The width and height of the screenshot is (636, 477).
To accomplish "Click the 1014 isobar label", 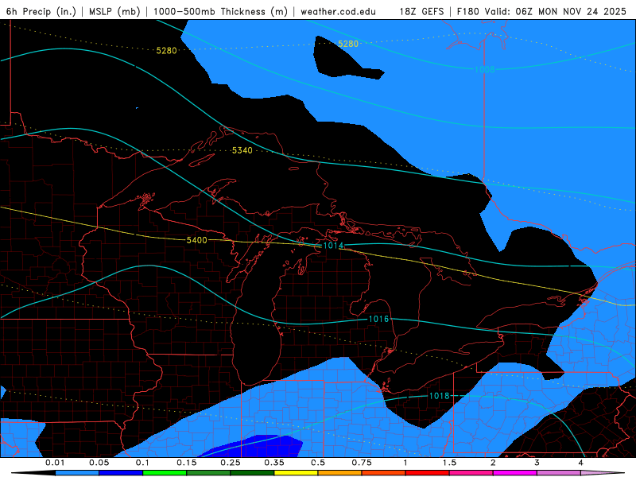I will 333,245.
